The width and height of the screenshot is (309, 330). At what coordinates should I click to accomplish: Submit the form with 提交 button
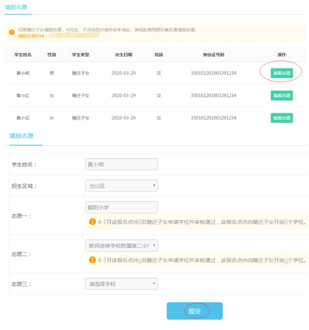click(x=195, y=311)
